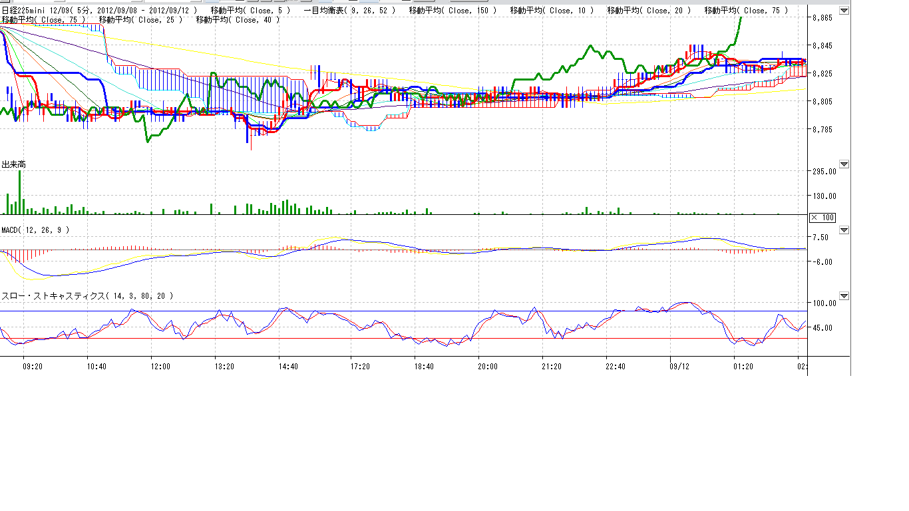Open the 出来高 volume panel dropdown arrow
Viewport: 909px width, 511px height.
pos(844,164)
